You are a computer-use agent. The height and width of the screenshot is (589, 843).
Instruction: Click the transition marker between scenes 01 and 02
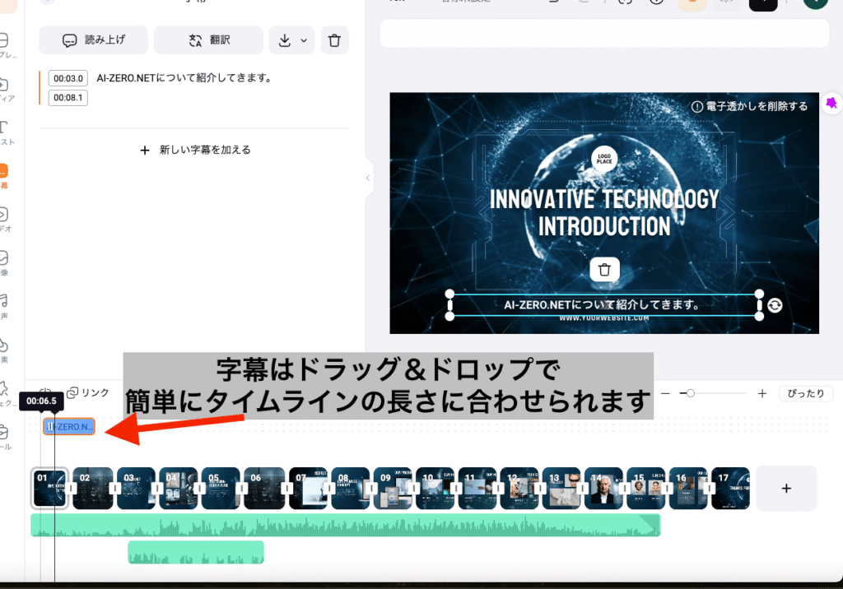click(72, 488)
